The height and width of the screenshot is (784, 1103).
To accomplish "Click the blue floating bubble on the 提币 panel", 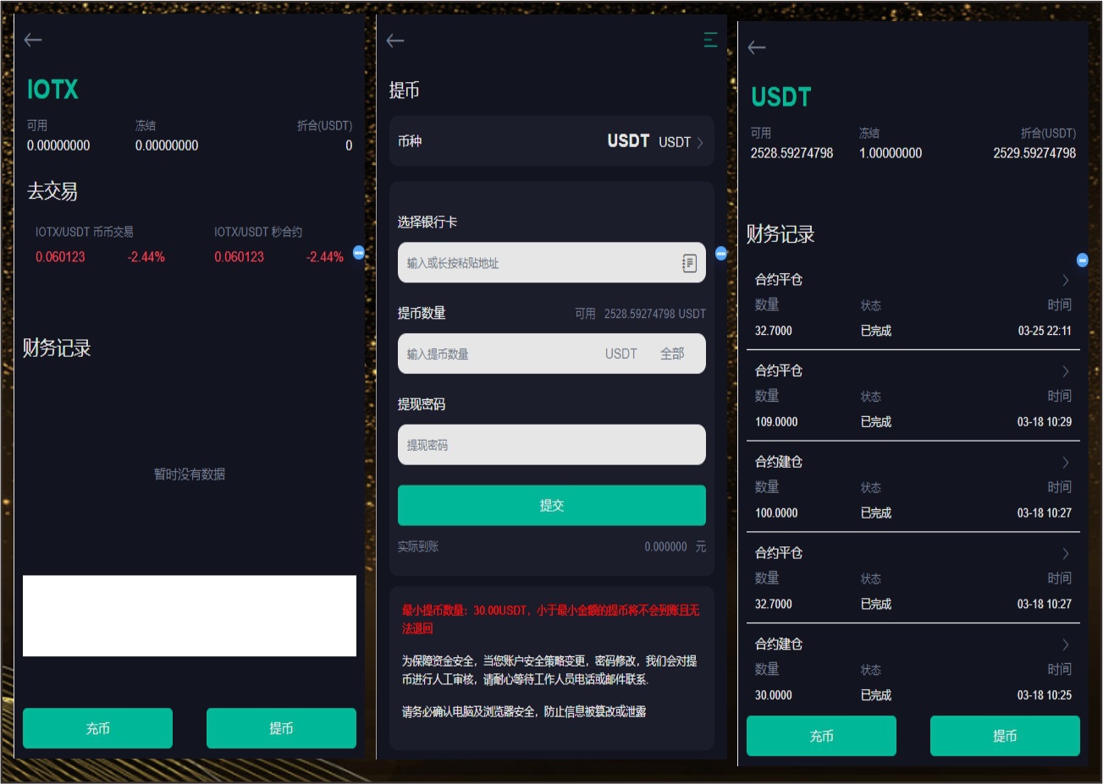I will click(x=720, y=253).
